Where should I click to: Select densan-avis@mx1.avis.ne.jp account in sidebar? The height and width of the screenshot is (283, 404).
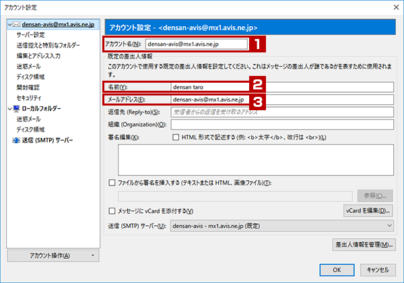58,24
